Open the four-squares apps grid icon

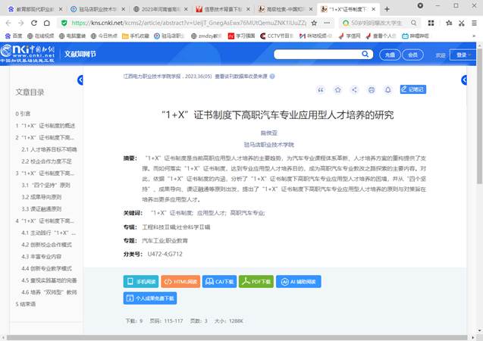click(431, 23)
